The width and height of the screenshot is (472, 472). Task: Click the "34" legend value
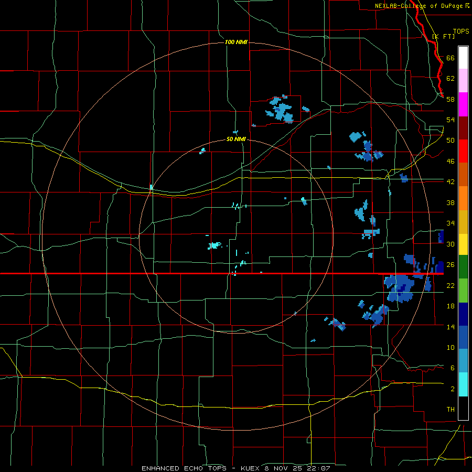coord(450,223)
